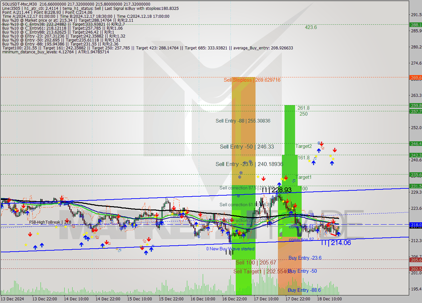Click the 'Buy Entry -50' label

302,271
